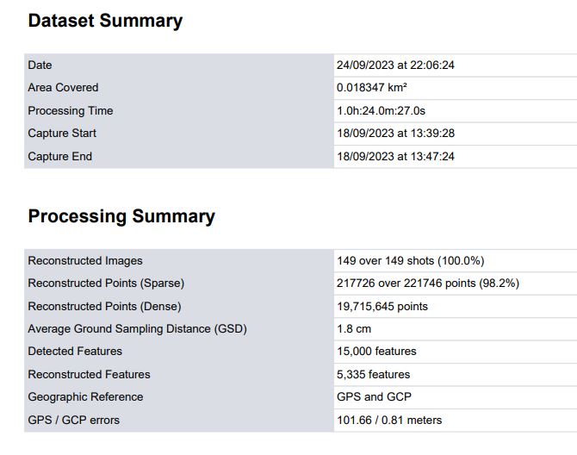Click the date value 24/09/2023 at 22:06:24
This screenshot has height=455, width=577.
click(x=395, y=65)
